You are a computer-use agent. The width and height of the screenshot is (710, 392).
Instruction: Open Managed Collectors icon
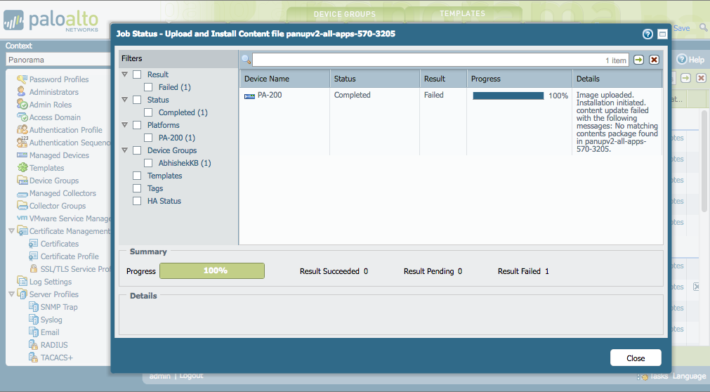(x=22, y=193)
